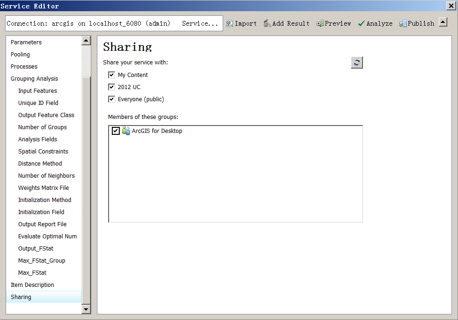
Task: Select Number of Neighbors parameter
Action: pos(47,176)
